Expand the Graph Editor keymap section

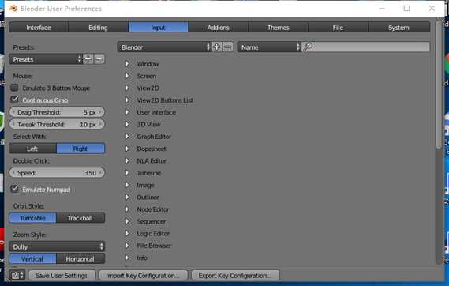tap(127, 137)
